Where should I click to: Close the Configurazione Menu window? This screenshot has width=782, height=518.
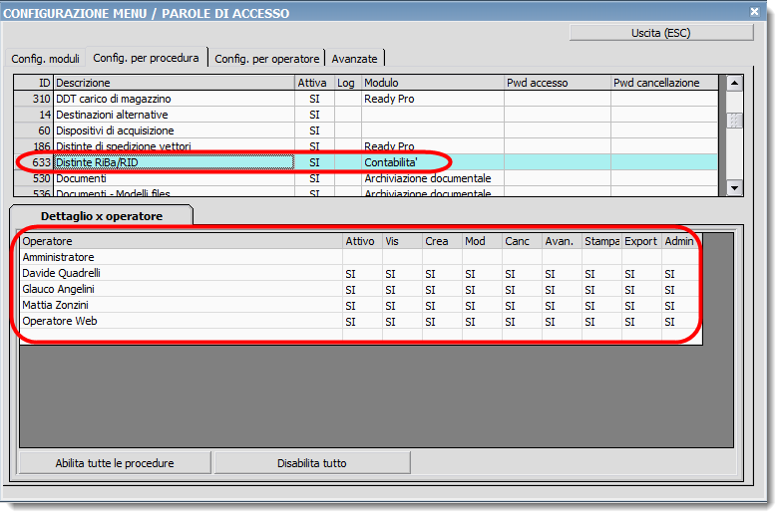[754, 12]
